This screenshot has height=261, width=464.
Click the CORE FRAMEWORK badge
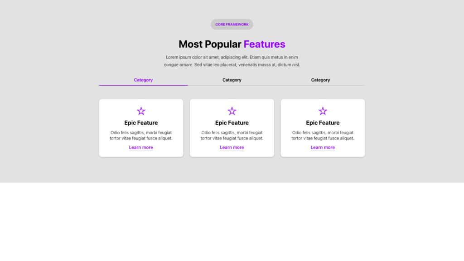pyautogui.click(x=232, y=24)
